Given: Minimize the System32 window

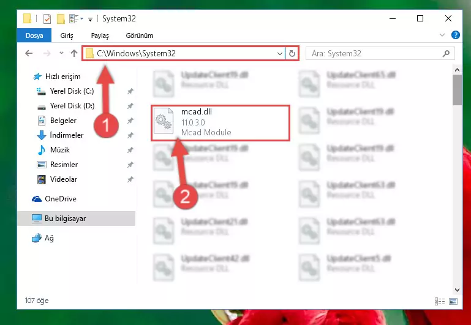Looking at the screenshot, I should point(393,18).
